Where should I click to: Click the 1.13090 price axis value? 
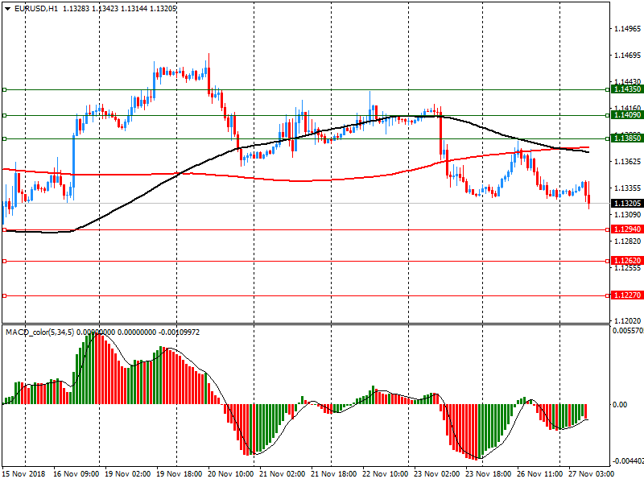[x=628, y=214]
